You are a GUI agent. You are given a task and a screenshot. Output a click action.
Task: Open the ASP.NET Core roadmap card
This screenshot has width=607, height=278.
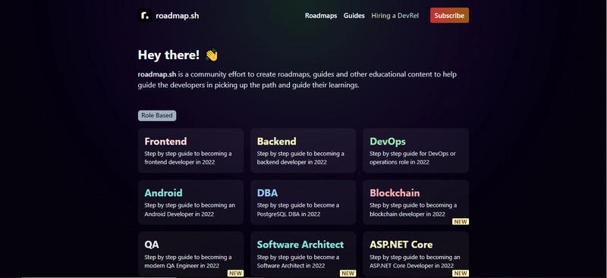coord(416,254)
